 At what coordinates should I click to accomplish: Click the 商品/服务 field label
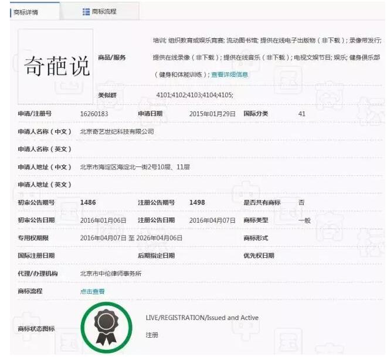112,57
